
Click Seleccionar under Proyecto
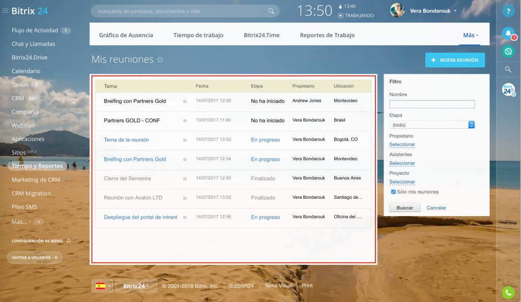pyautogui.click(x=402, y=182)
